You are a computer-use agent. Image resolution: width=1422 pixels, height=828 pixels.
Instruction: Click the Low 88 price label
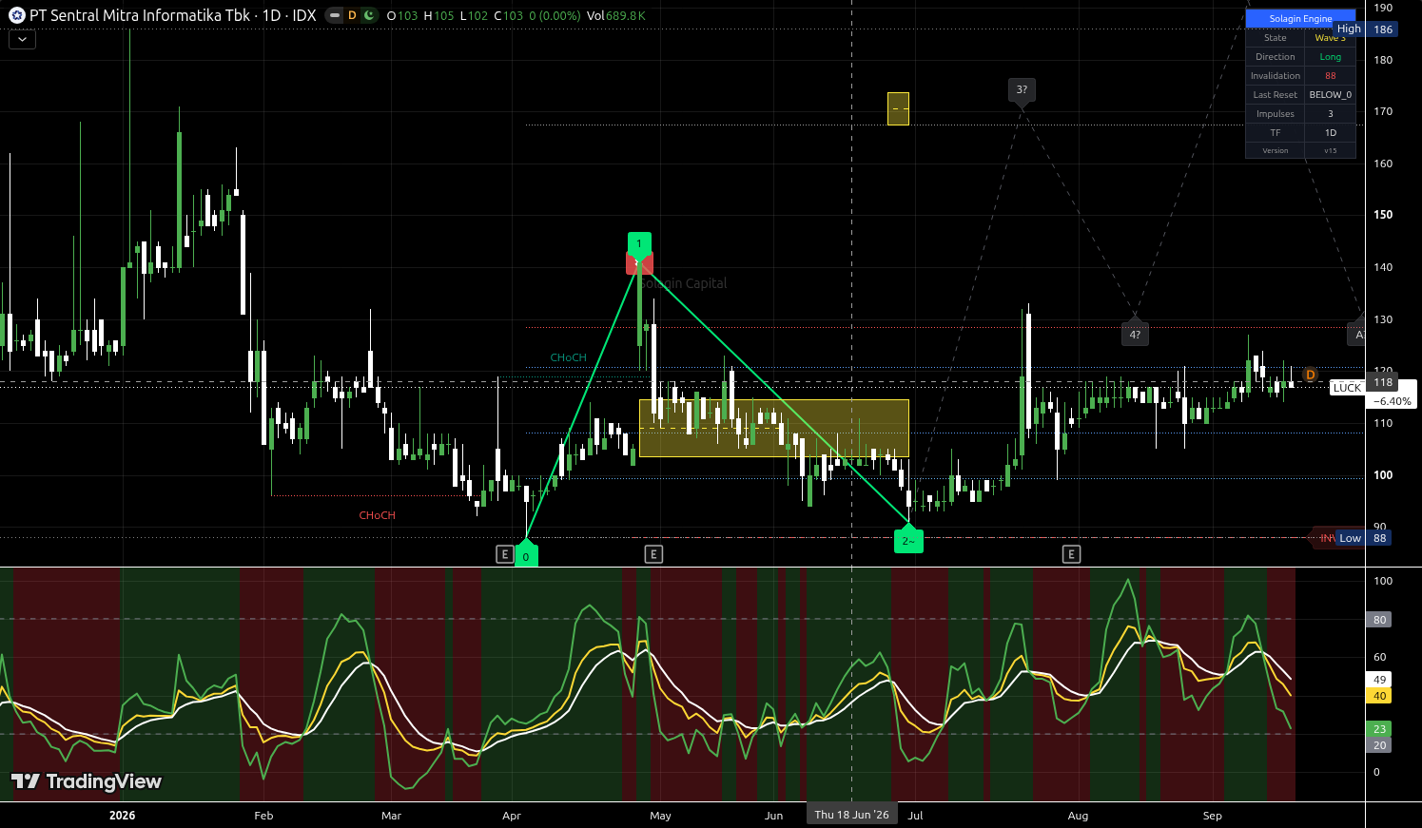pyautogui.click(x=1367, y=538)
